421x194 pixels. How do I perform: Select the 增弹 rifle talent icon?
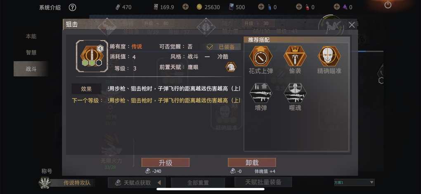pyautogui.click(x=261, y=93)
